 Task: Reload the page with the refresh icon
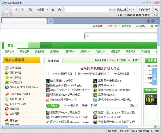[x=30, y=10]
